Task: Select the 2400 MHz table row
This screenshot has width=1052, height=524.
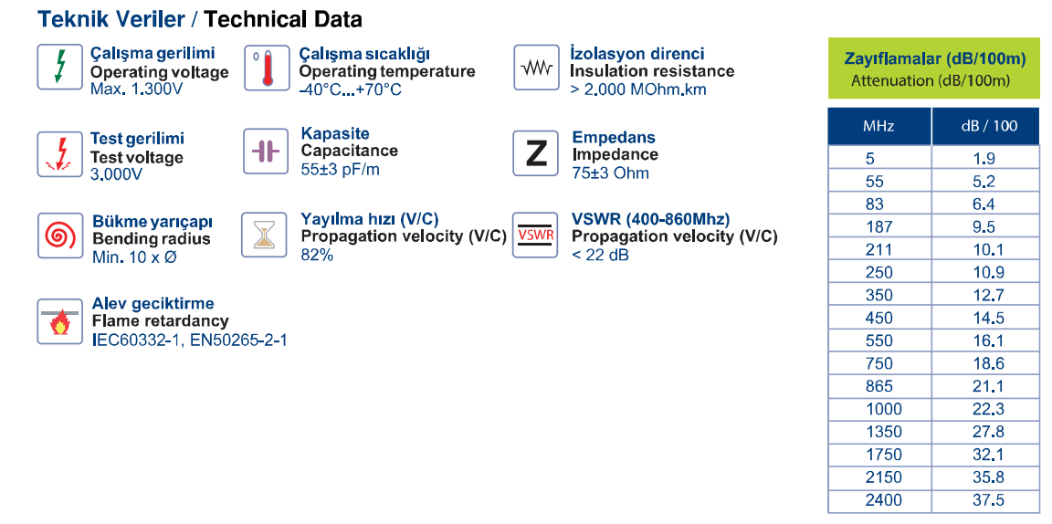Action: [934, 500]
